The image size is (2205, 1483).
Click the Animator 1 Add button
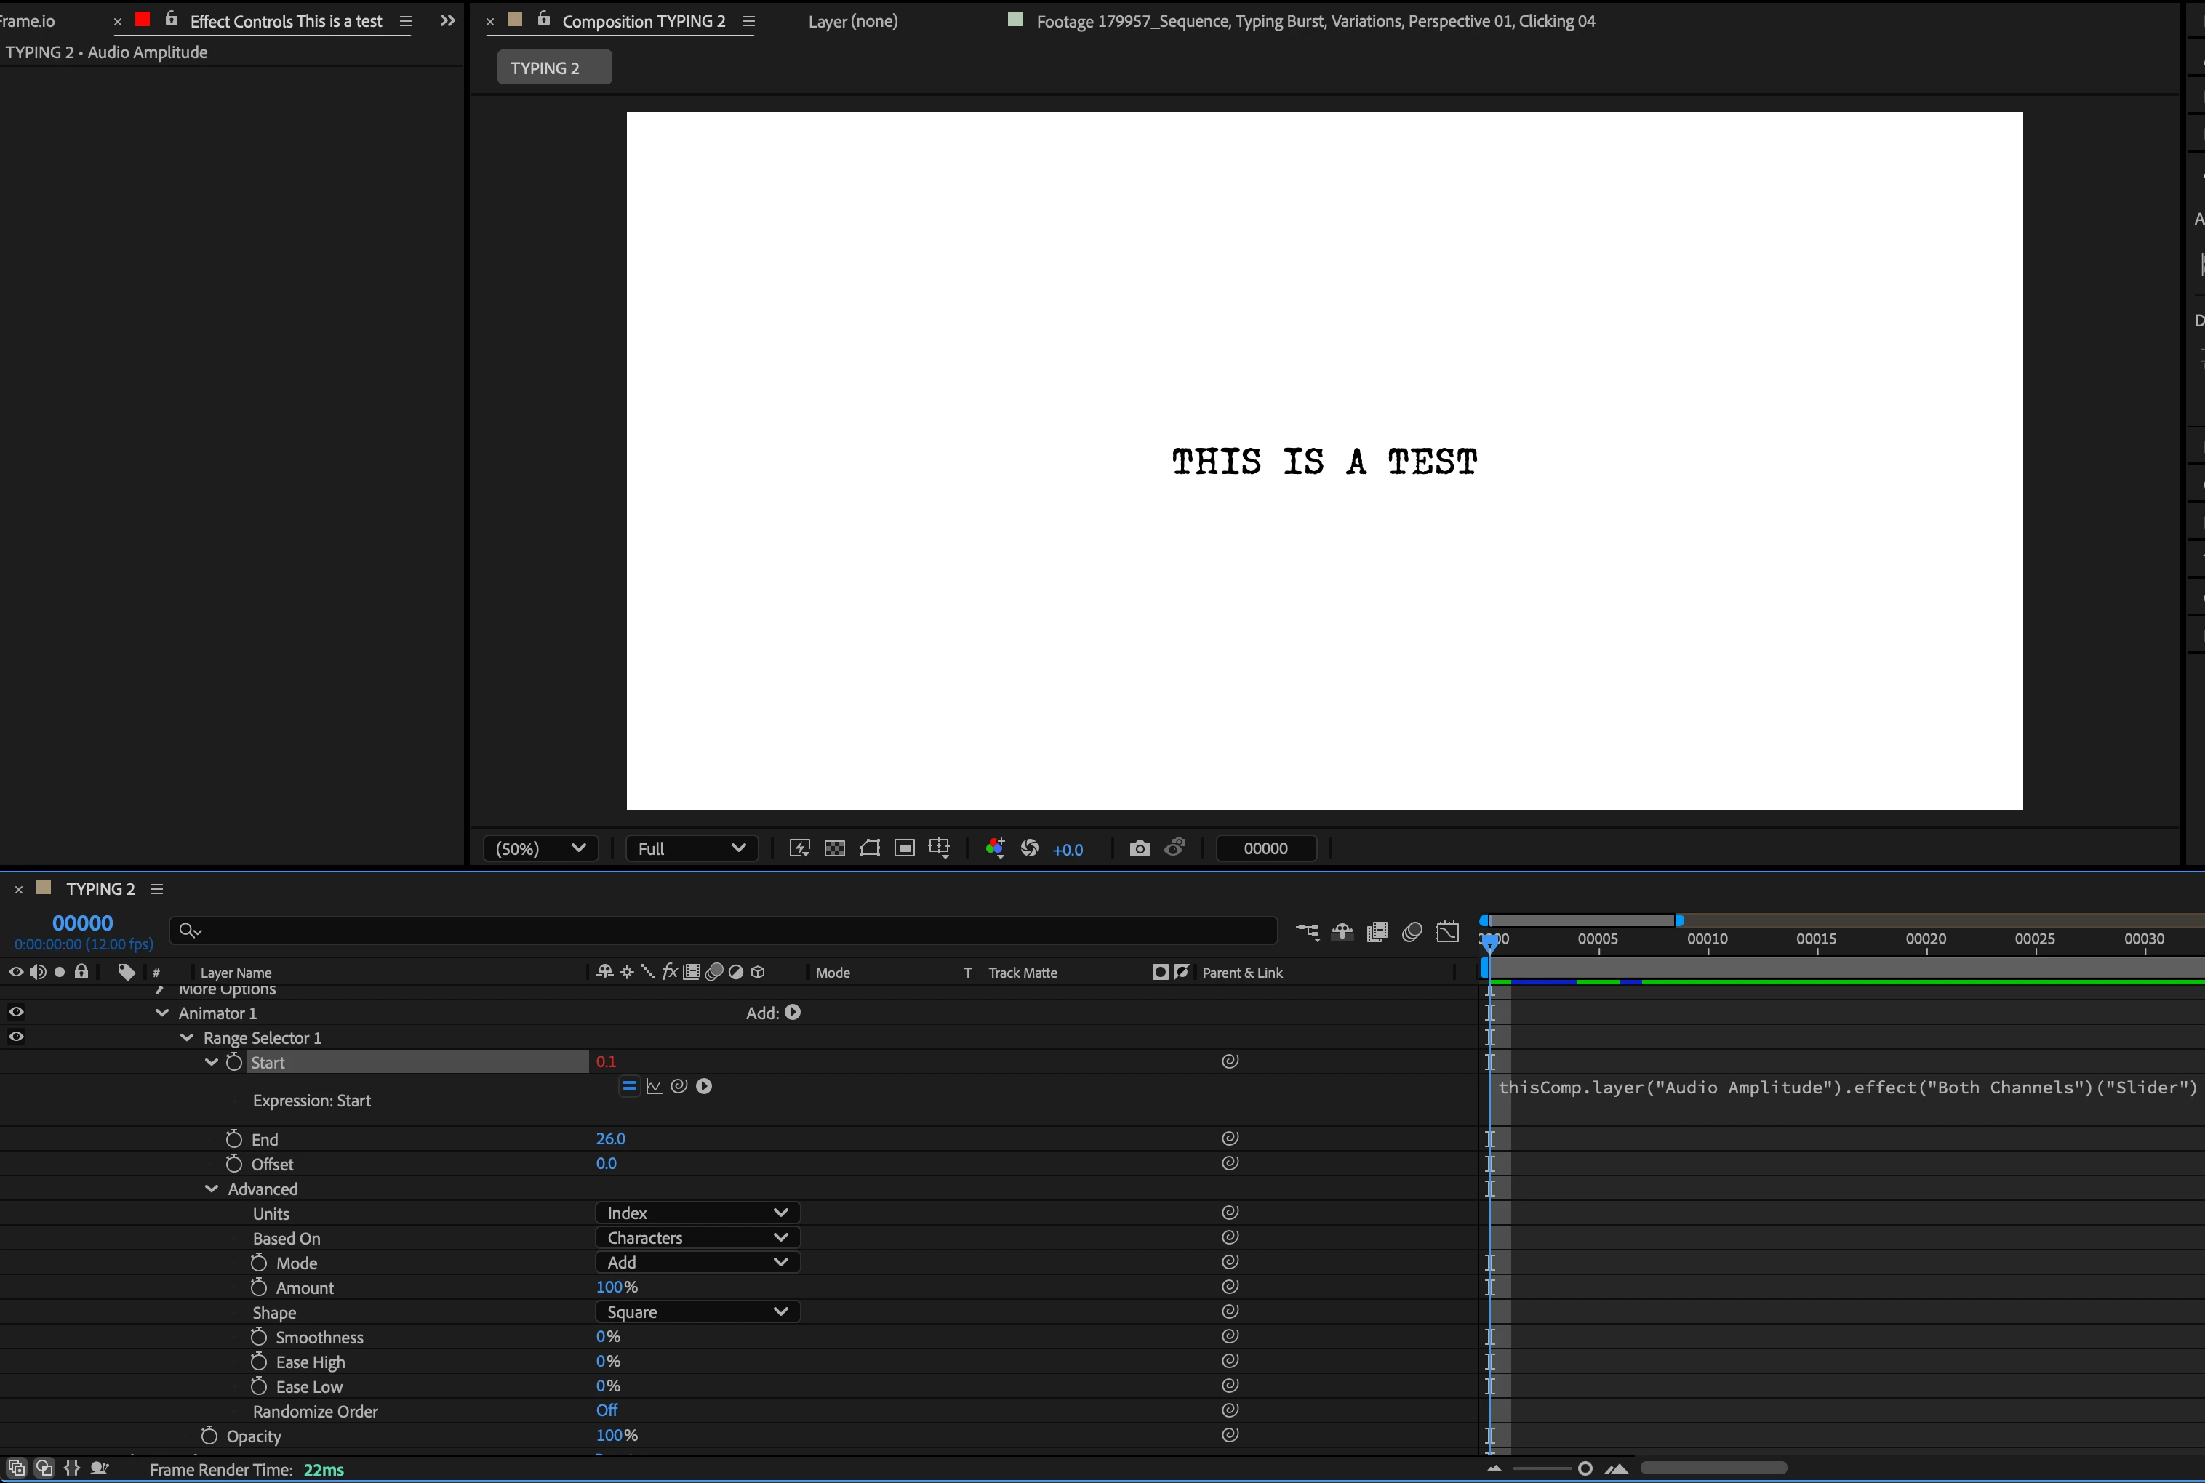[793, 1012]
